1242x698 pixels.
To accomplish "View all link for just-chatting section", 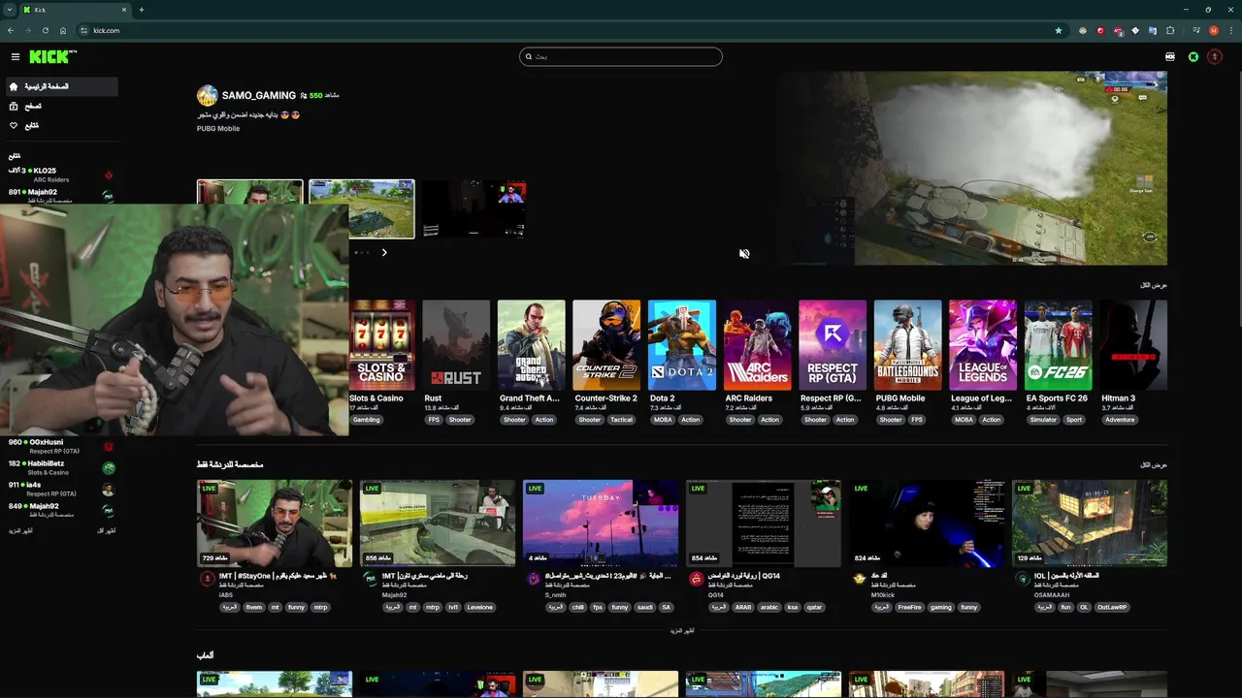I will click(1154, 465).
